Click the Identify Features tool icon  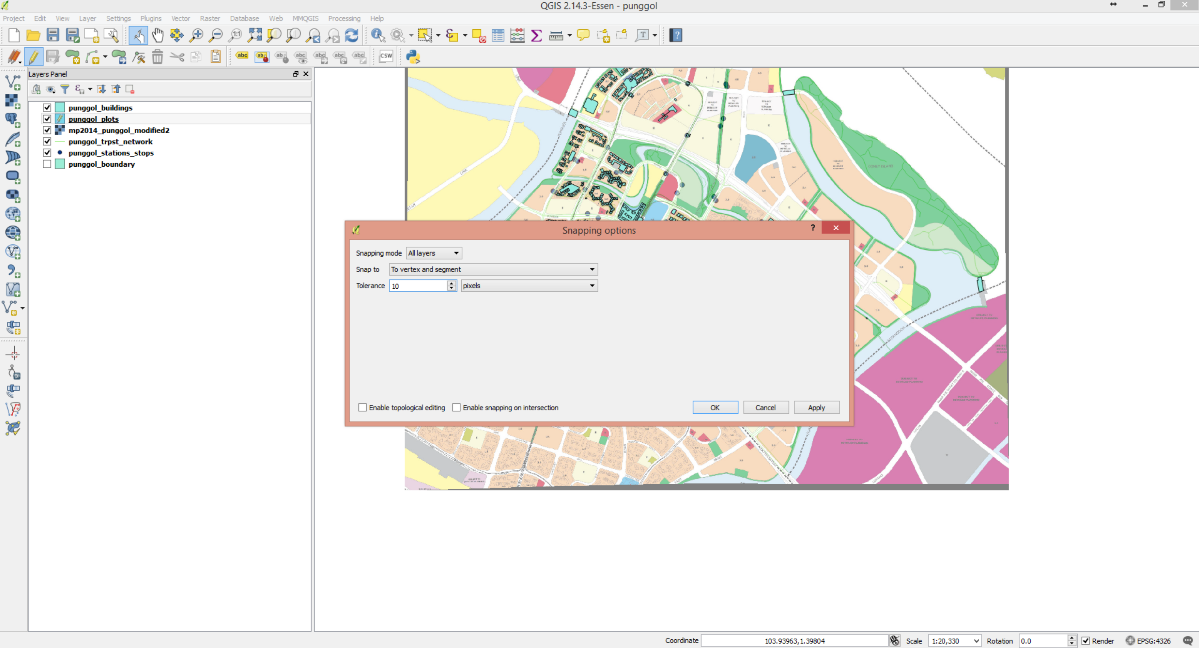[378, 35]
